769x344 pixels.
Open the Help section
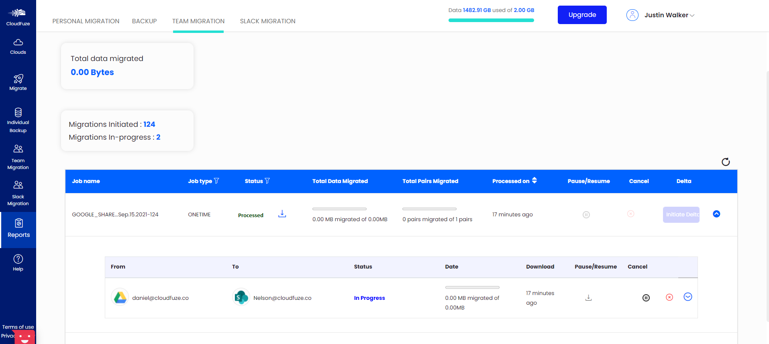pos(18,263)
